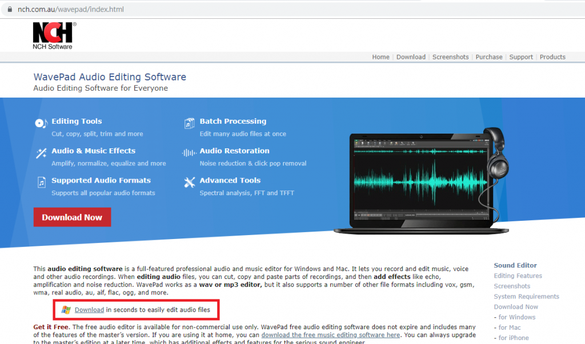
Task: Click 'Noise reduction & click pop removal' text
Action: 253,163
